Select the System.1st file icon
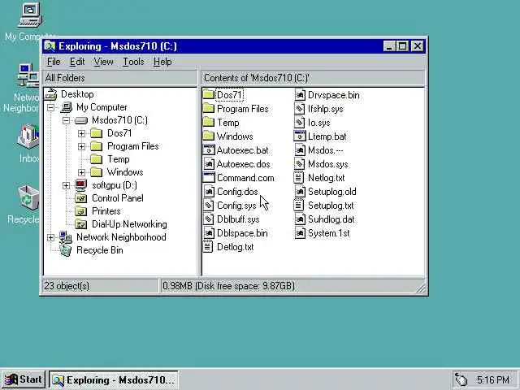The image size is (520, 390). (300, 233)
